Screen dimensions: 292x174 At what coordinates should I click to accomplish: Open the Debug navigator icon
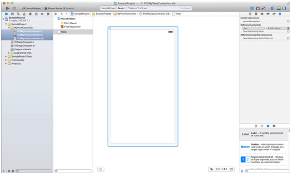[36, 14]
